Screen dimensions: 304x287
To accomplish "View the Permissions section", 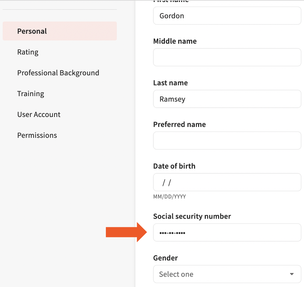I will coord(37,135).
